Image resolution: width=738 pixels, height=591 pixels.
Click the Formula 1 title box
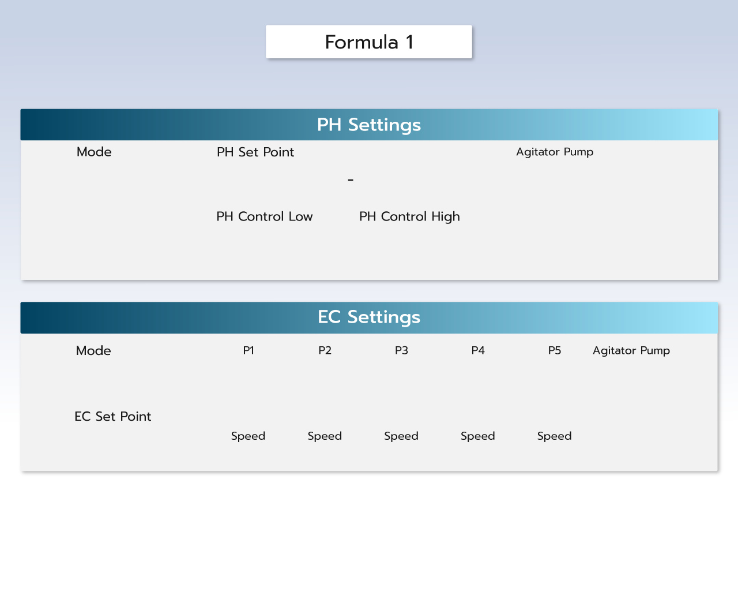(369, 42)
